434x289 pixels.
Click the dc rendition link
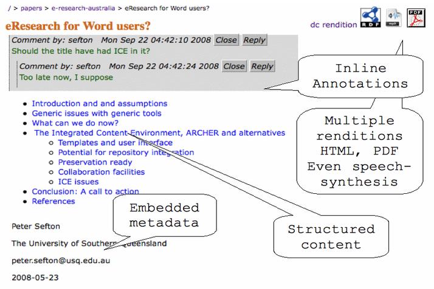pyautogui.click(x=334, y=25)
